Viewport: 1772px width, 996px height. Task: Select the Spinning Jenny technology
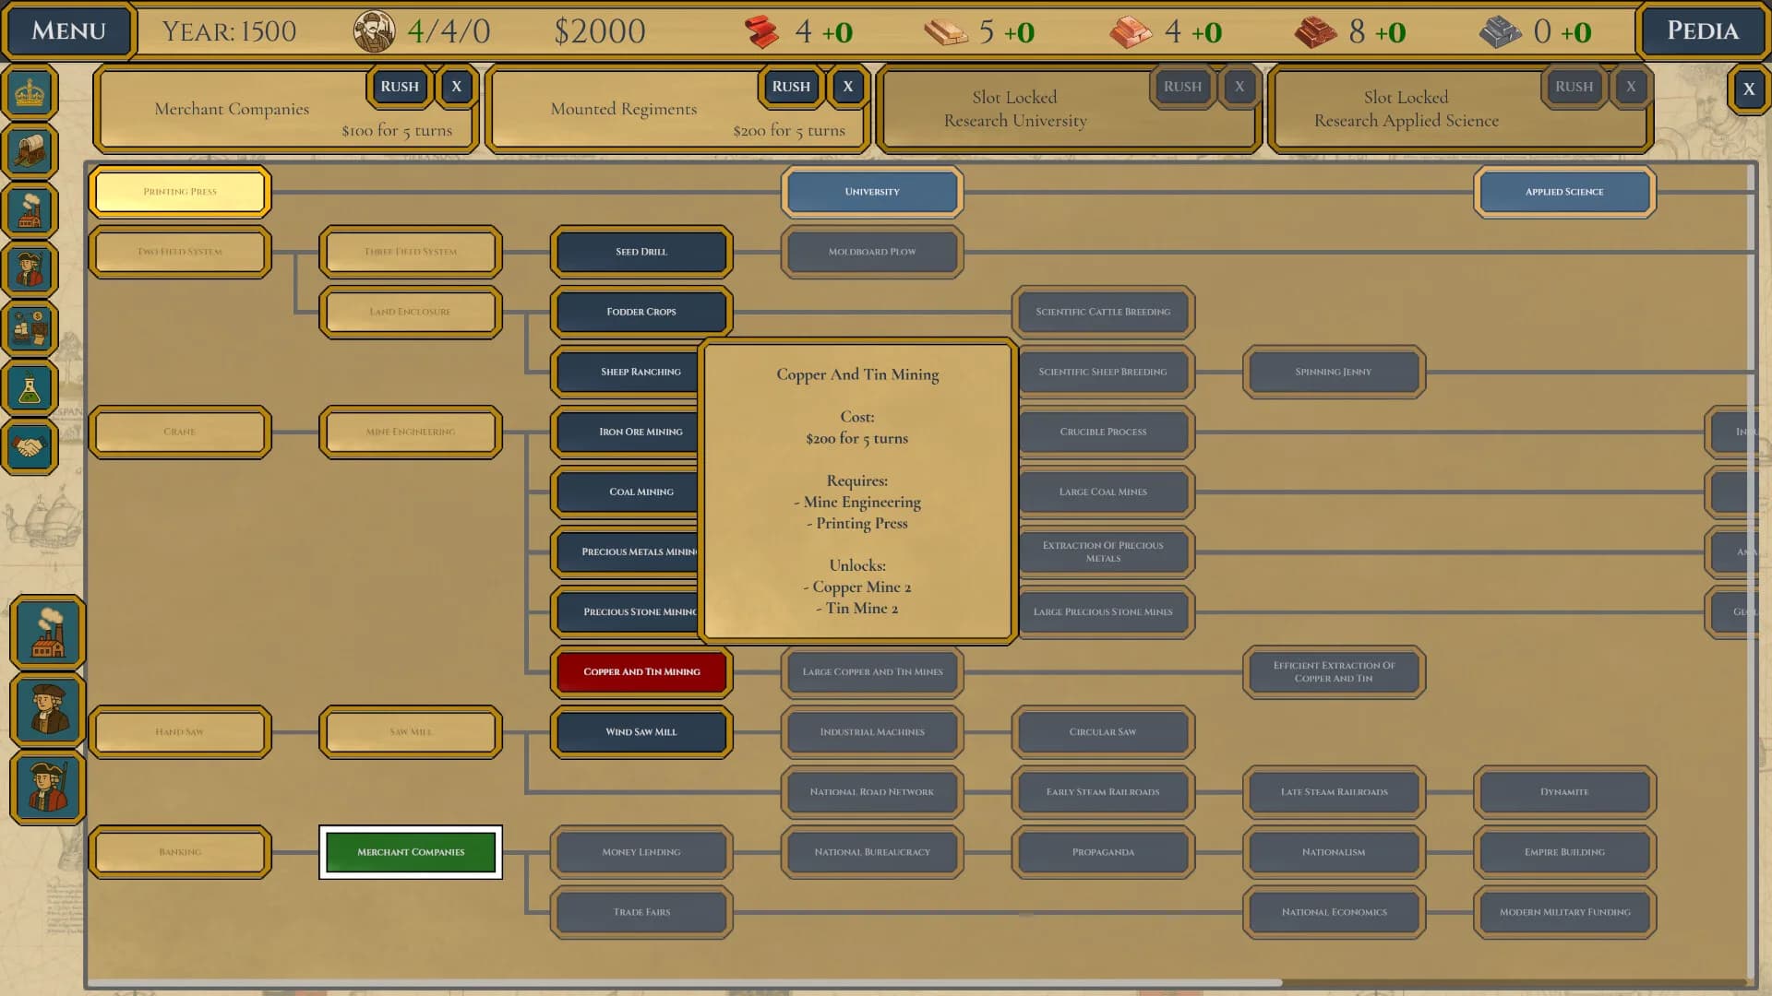point(1334,372)
